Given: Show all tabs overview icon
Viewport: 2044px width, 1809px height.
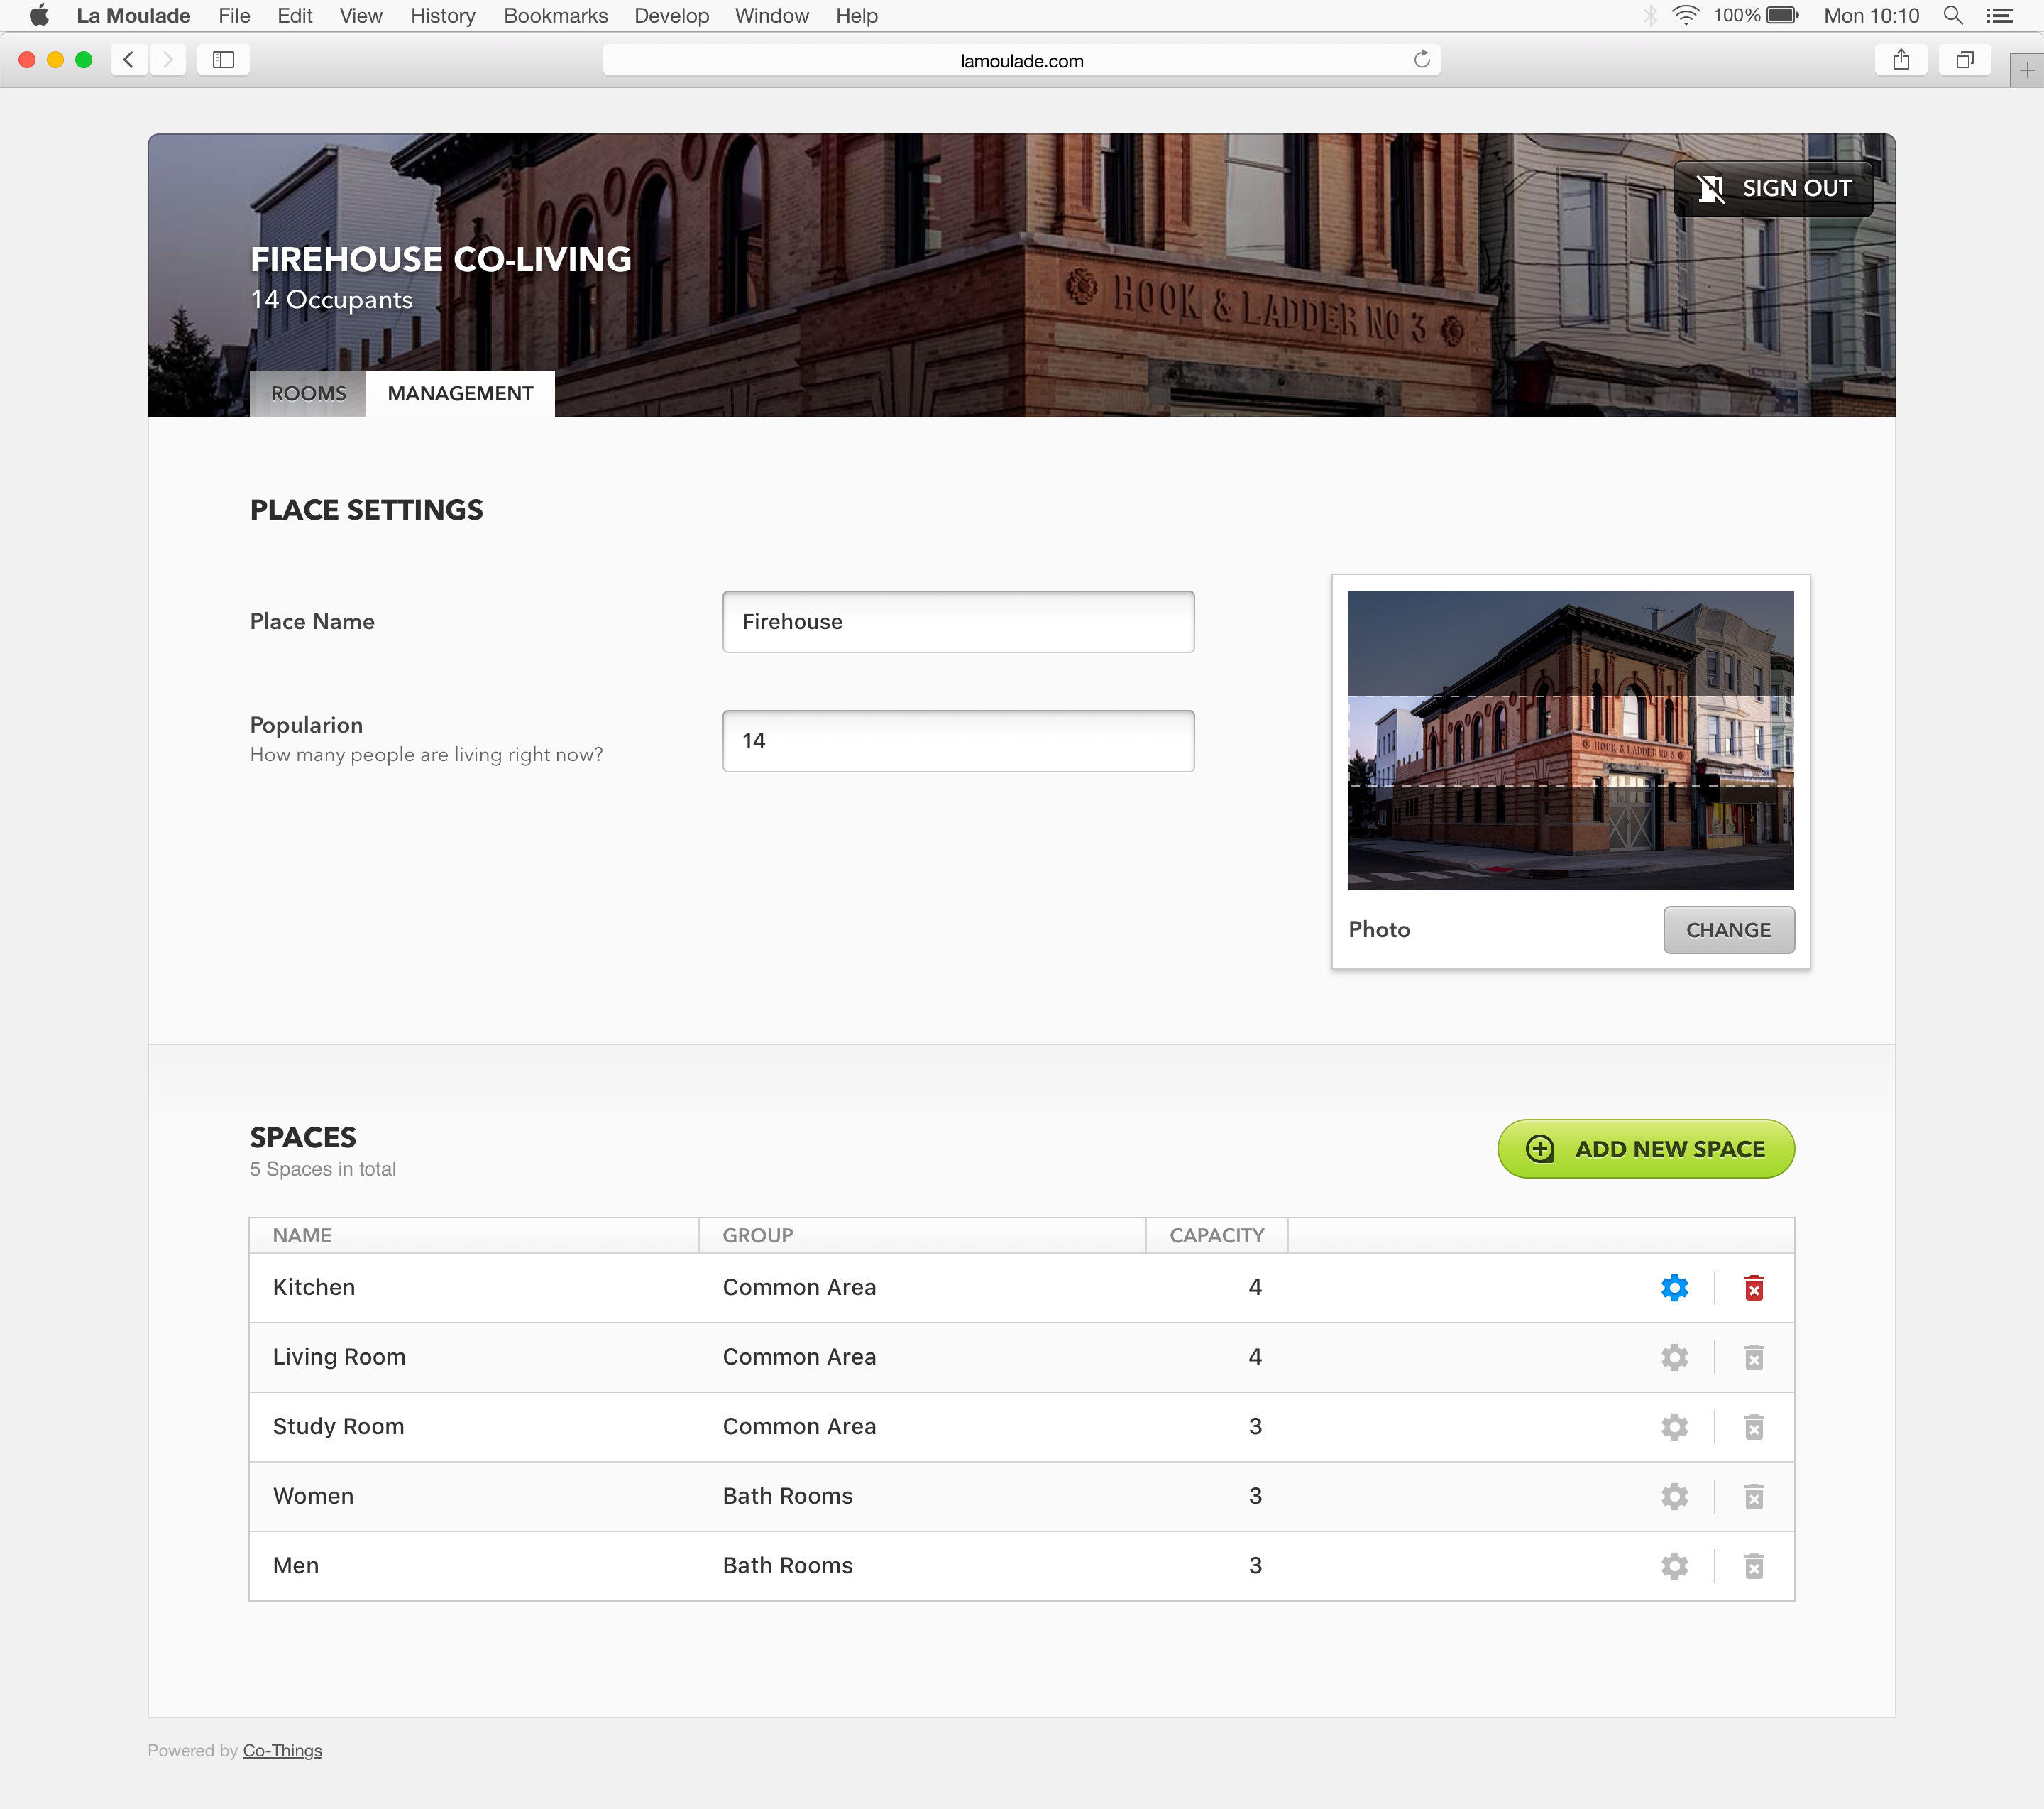Looking at the screenshot, I should click(1964, 60).
